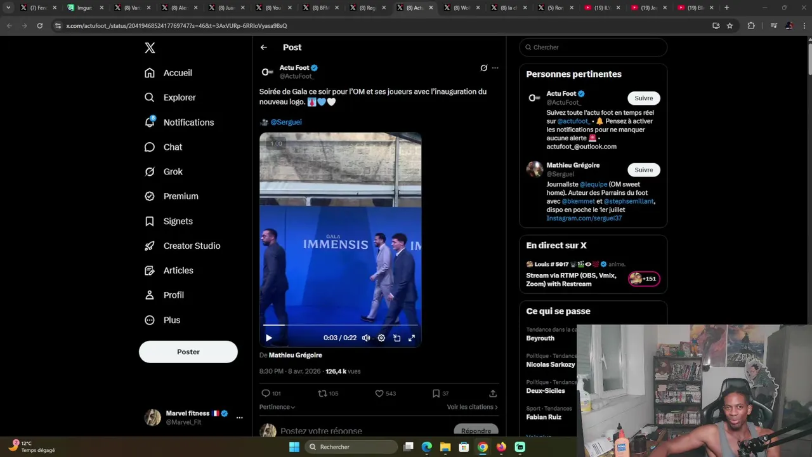Open Microsoft Edge from taskbar
This screenshot has width=812, height=457.
tap(427, 447)
